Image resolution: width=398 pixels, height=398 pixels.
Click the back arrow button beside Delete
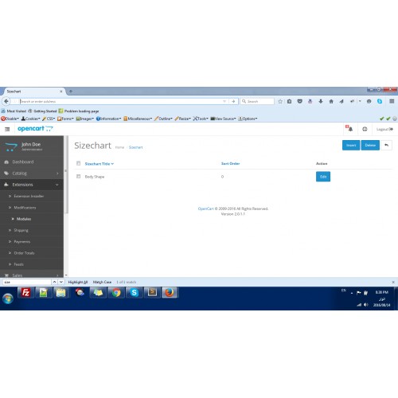[x=386, y=145]
